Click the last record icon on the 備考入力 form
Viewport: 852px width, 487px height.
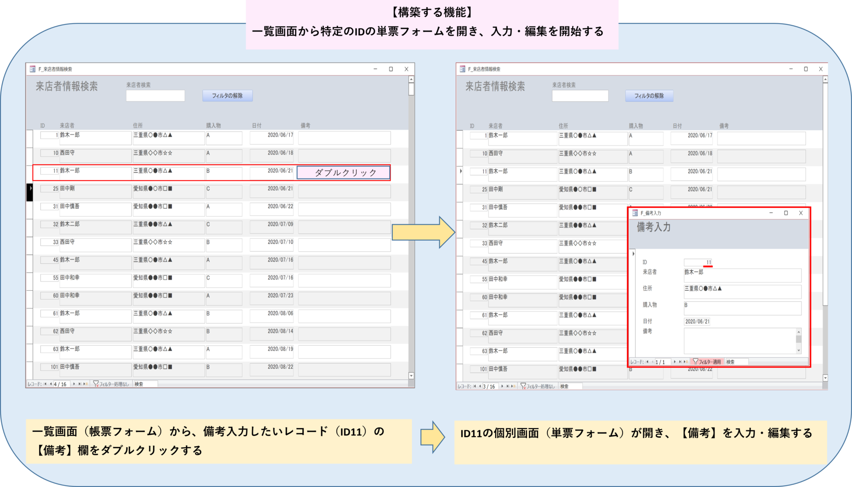[681, 362]
